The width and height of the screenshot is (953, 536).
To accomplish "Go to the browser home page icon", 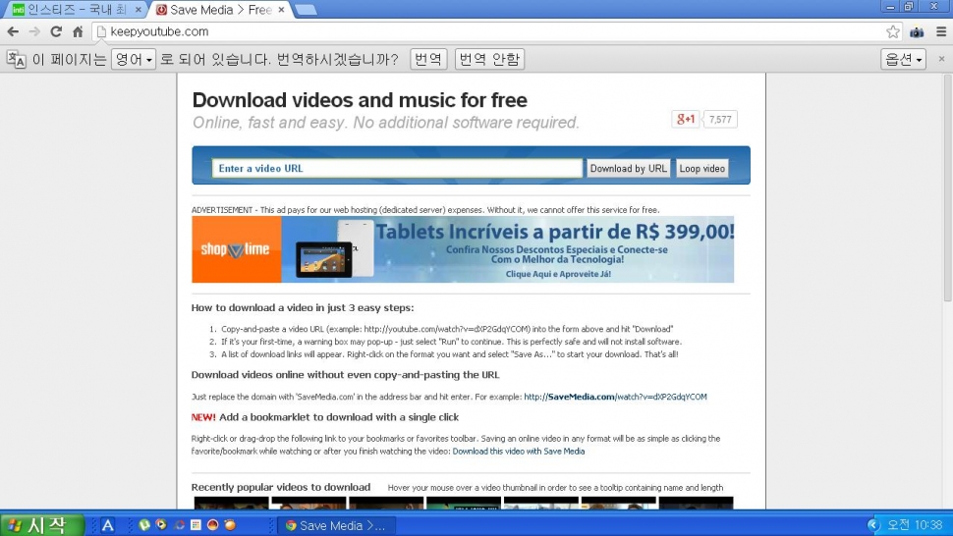I will coord(78,31).
